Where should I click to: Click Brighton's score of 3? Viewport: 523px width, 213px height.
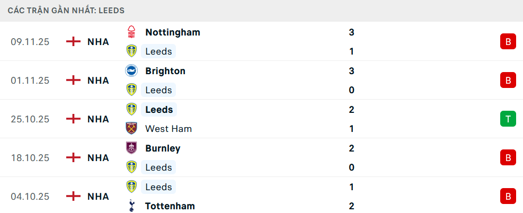coord(351,71)
